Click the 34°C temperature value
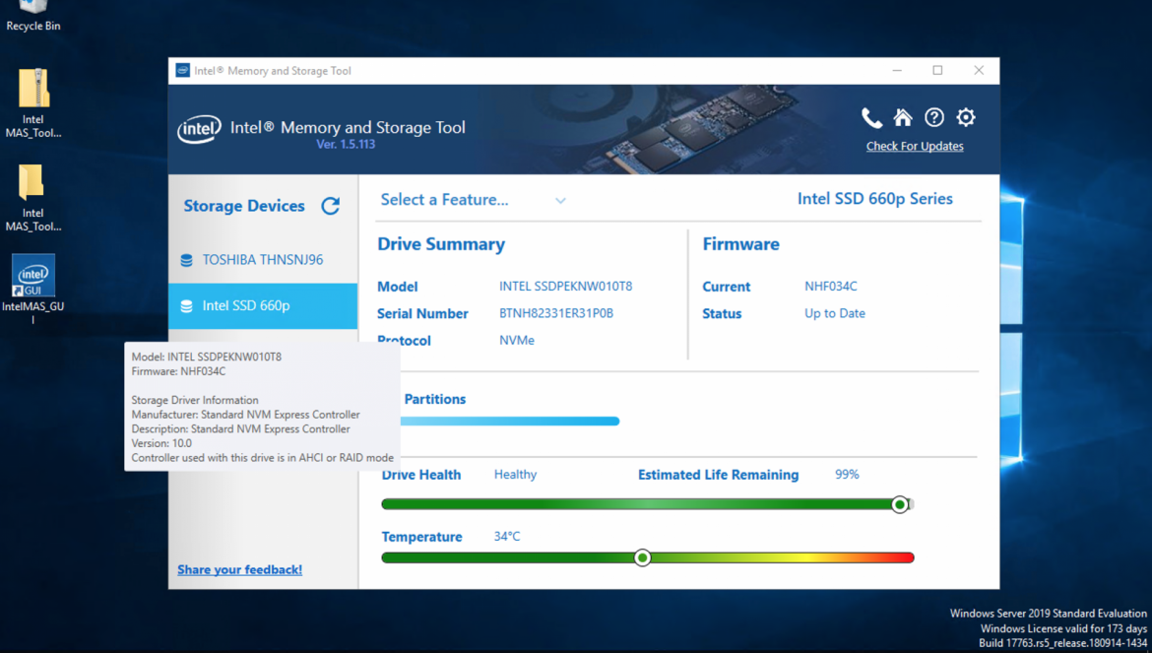 coord(507,537)
